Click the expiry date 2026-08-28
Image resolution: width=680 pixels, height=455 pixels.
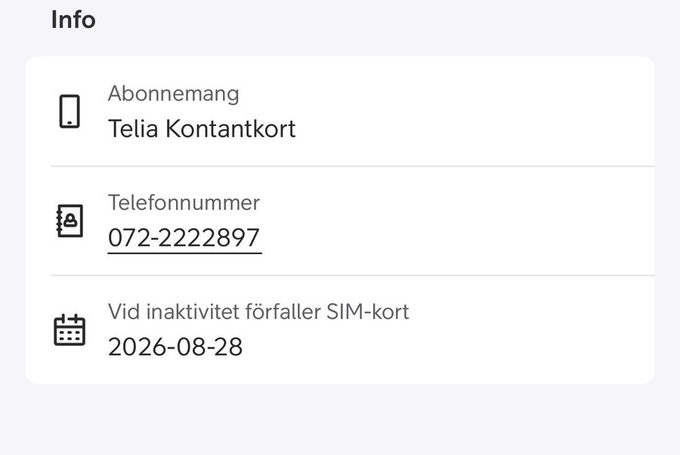coord(175,347)
